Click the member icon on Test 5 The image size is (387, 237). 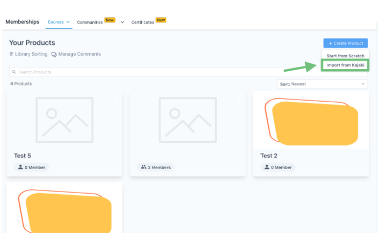point(20,167)
